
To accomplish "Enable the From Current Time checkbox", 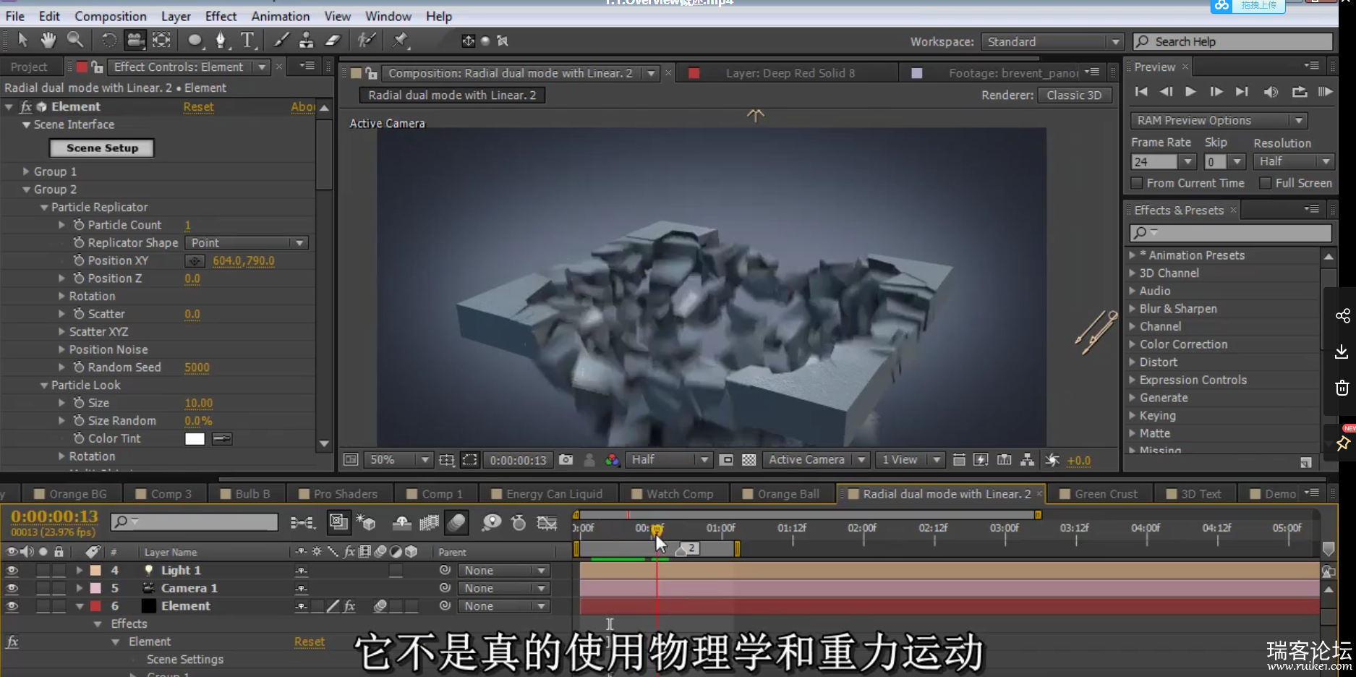I will pyautogui.click(x=1137, y=184).
